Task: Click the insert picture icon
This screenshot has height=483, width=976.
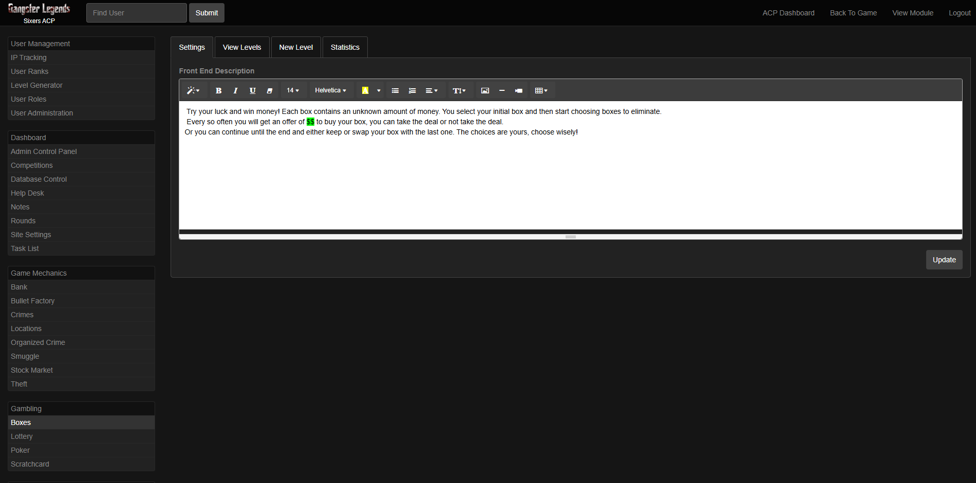Action: click(484, 90)
